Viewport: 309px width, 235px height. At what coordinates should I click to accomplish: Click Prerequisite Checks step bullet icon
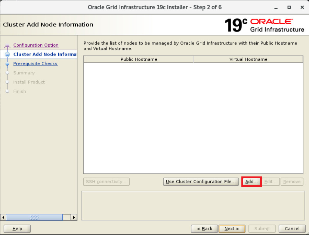pyautogui.click(x=7, y=64)
